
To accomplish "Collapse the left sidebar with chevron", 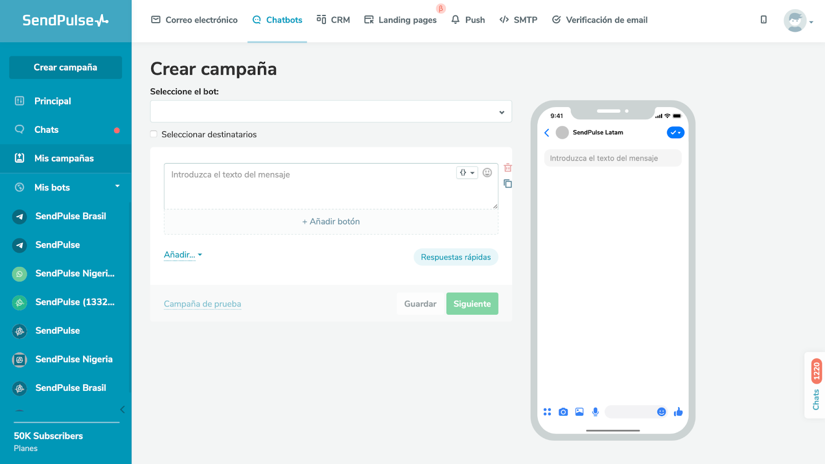I will pos(122,410).
